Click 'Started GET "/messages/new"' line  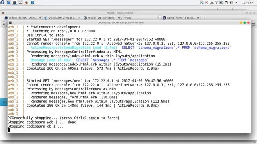click(100, 81)
